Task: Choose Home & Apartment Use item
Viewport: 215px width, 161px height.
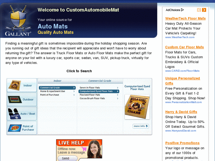Action: pyautogui.click(x=53, y=91)
